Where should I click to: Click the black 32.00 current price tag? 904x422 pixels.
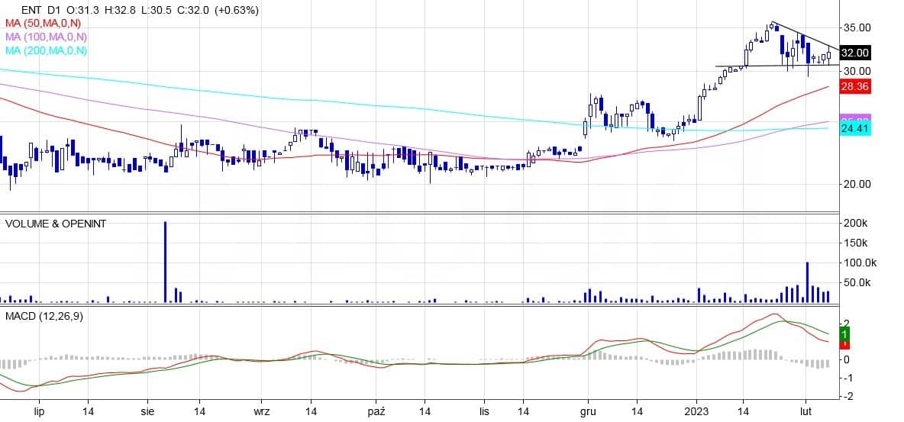[x=854, y=53]
